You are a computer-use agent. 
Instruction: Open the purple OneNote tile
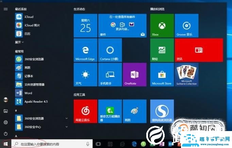coord(135,75)
